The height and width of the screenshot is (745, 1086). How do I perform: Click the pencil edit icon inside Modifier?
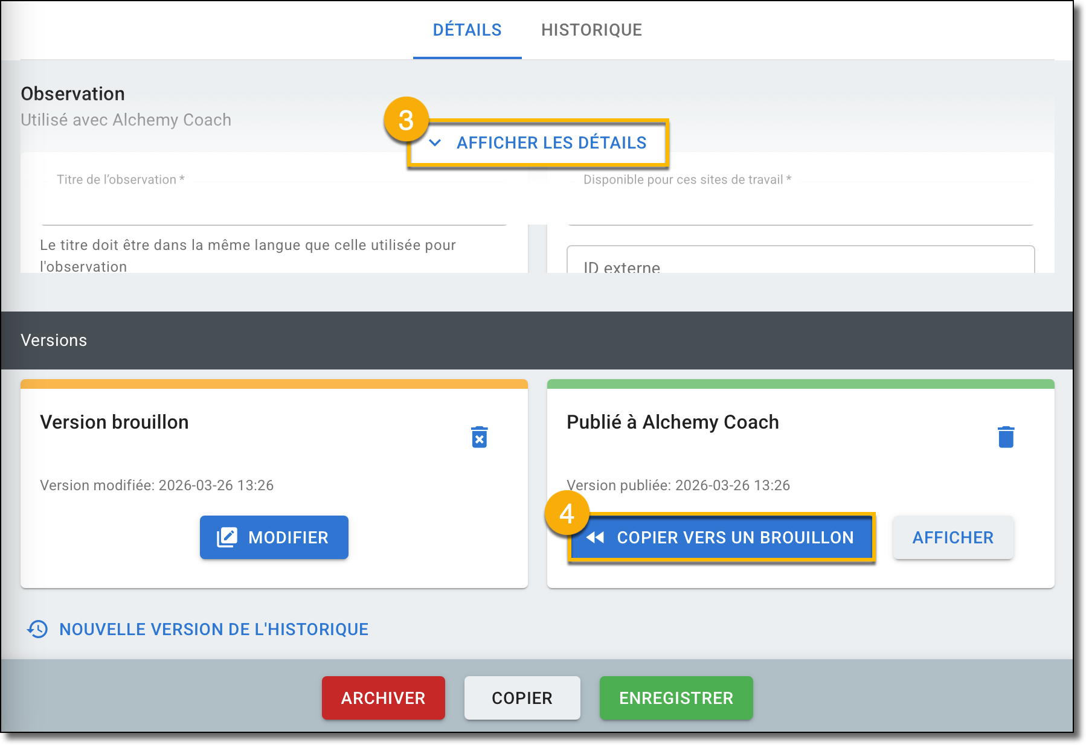227,537
